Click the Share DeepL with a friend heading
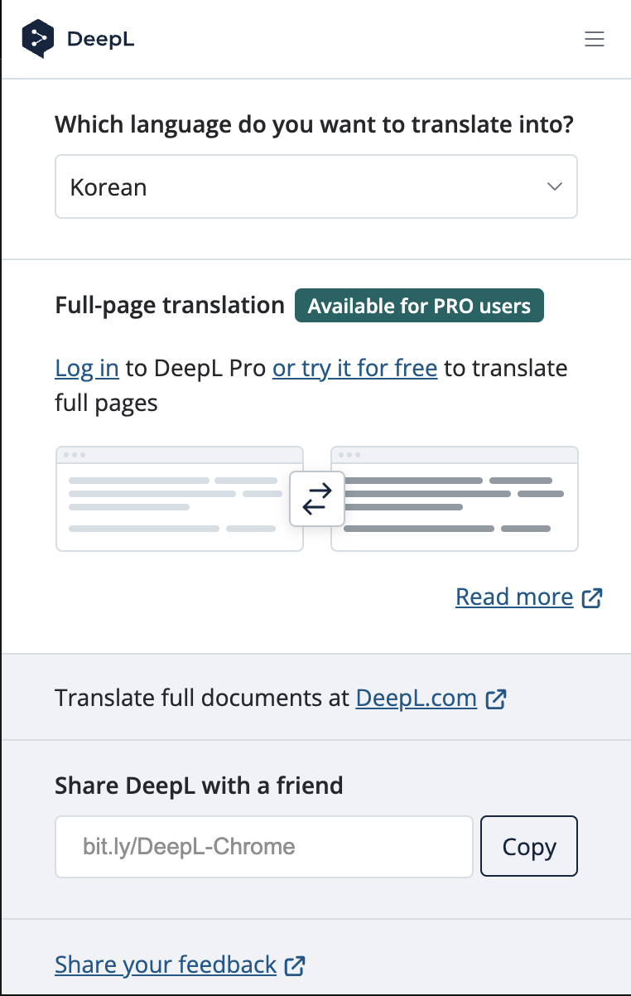The height and width of the screenshot is (996, 631). click(x=199, y=785)
